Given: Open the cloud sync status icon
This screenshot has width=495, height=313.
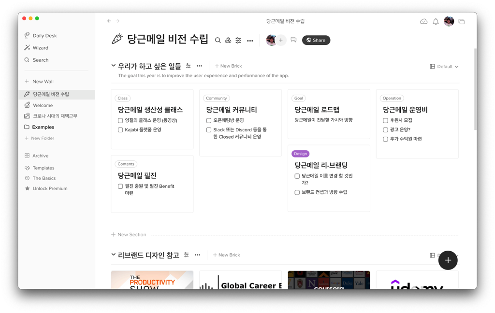Looking at the screenshot, I should coord(423,21).
